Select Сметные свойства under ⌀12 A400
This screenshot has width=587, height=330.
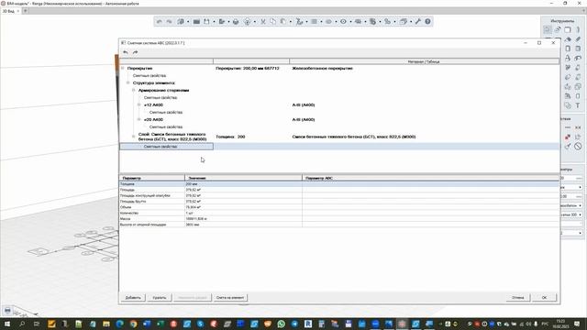[166, 112]
